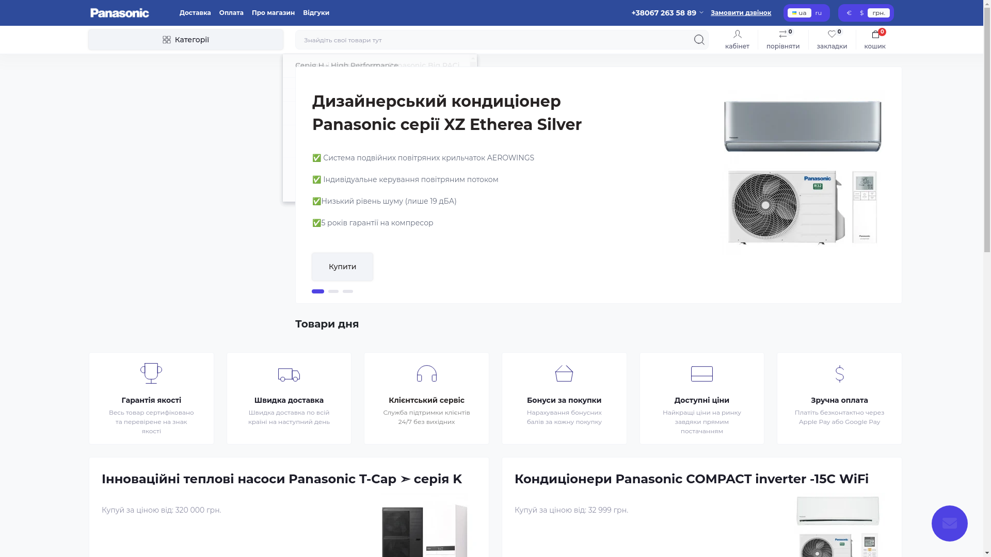Click the Panasonic logo

click(x=119, y=13)
